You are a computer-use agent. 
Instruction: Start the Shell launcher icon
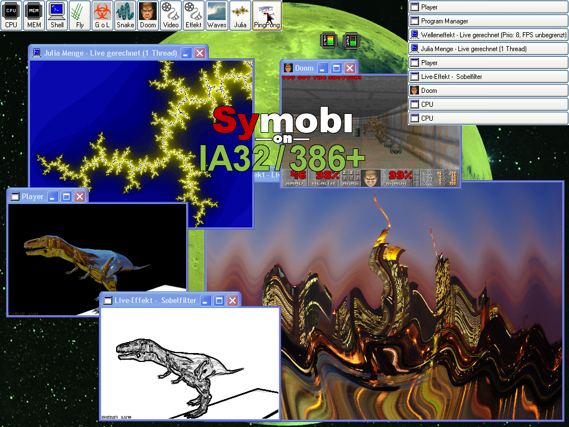57,15
